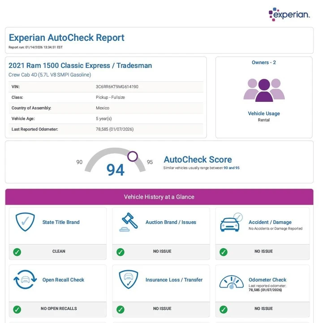Click NO ISSUE under Odometer Check
This screenshot has height=323, width=319.
click(x=264, y=309)
